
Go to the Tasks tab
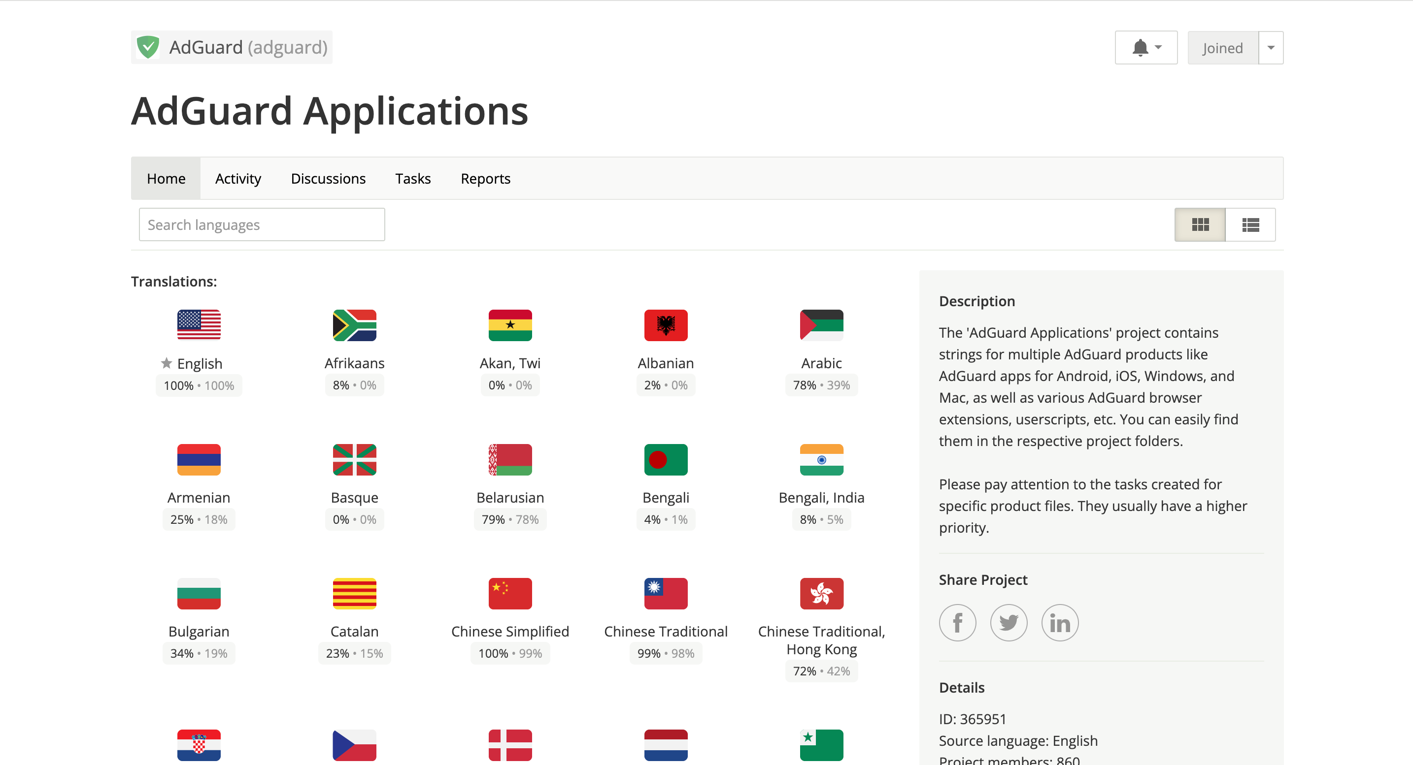[413, 179]
